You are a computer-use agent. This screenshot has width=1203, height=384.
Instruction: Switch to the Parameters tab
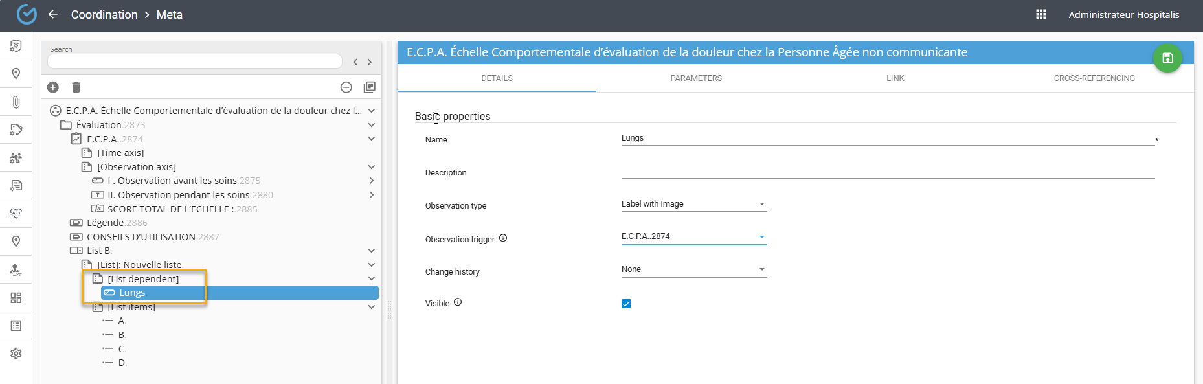pos(696,78)
